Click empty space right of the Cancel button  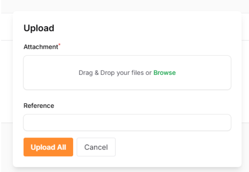tap(175, 147)
